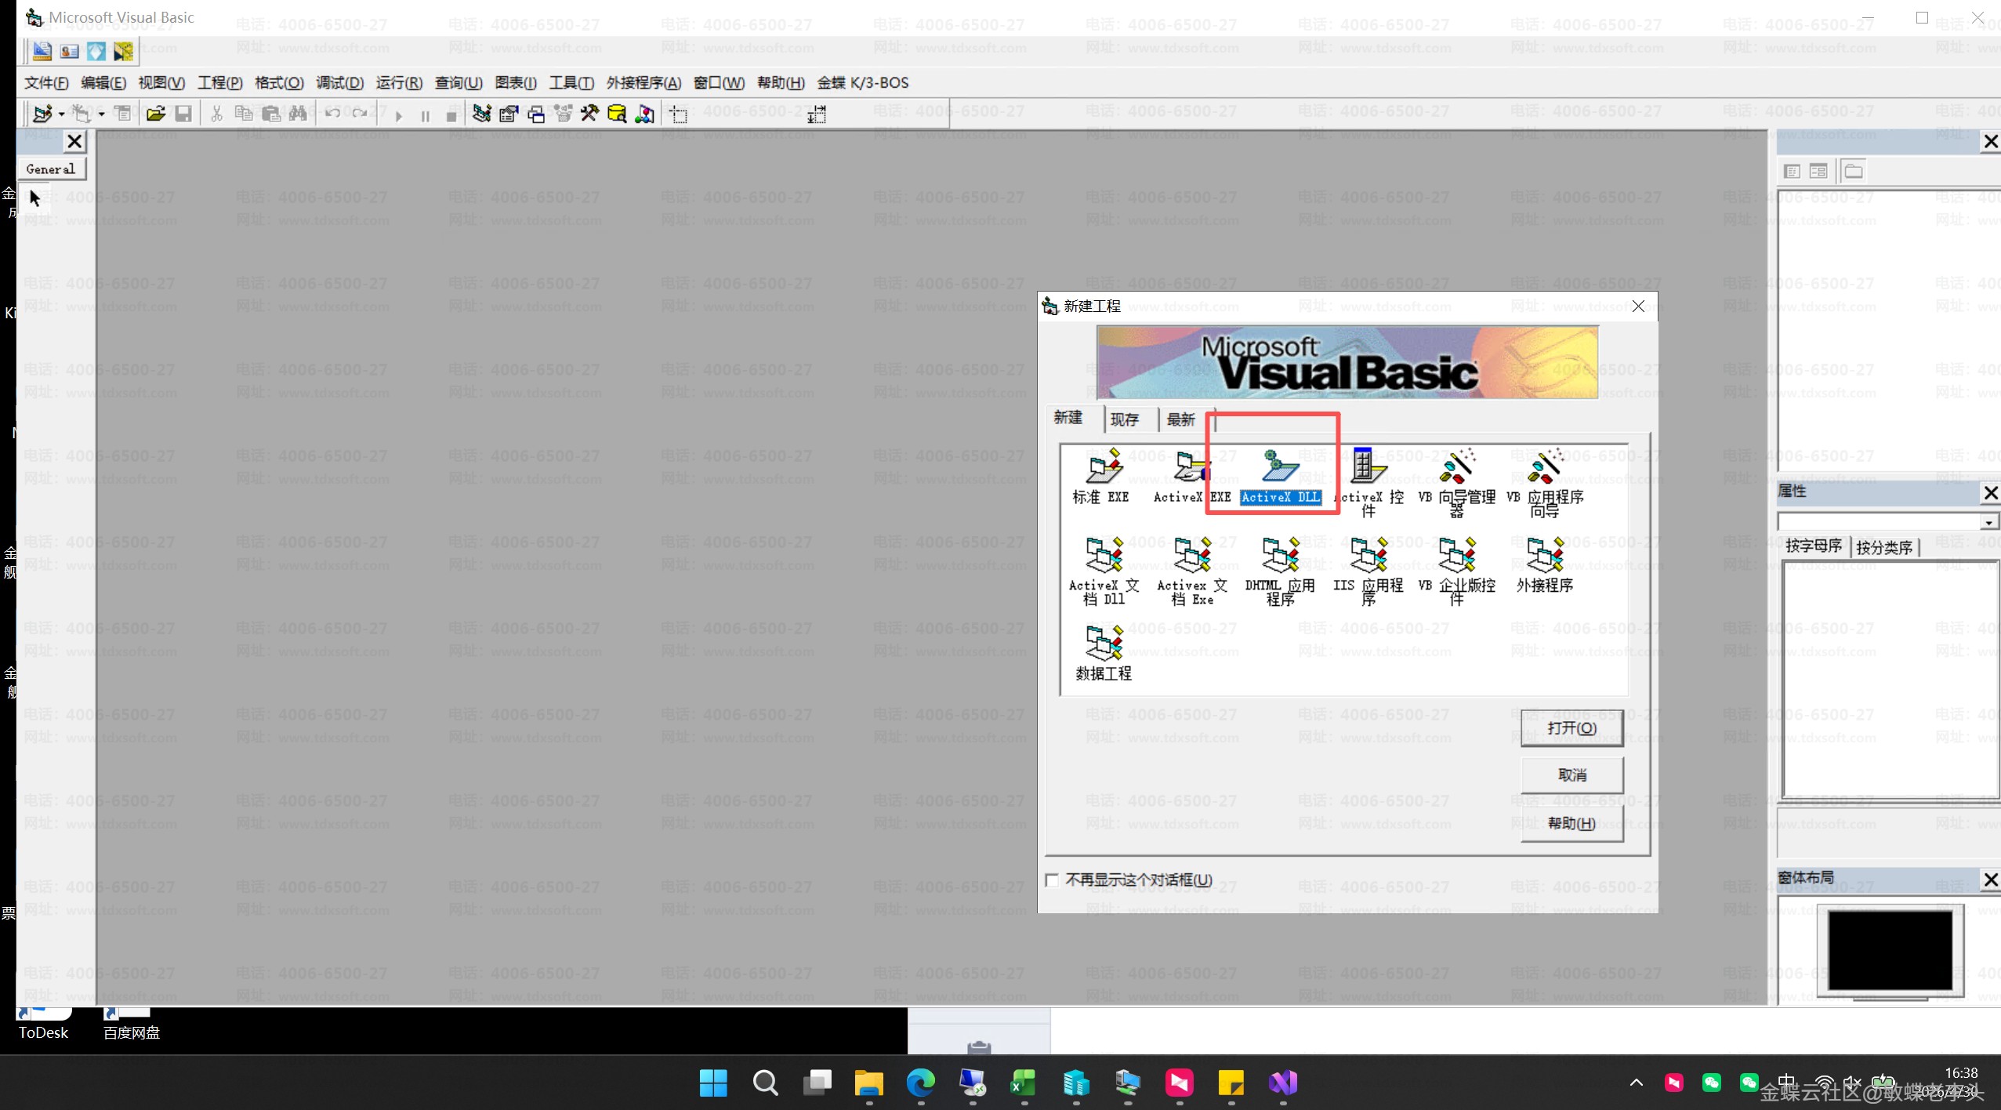Open the 金蝶 K/3-BOS menu
This screenshot has height=1110, width=2001.
(862, 82)
